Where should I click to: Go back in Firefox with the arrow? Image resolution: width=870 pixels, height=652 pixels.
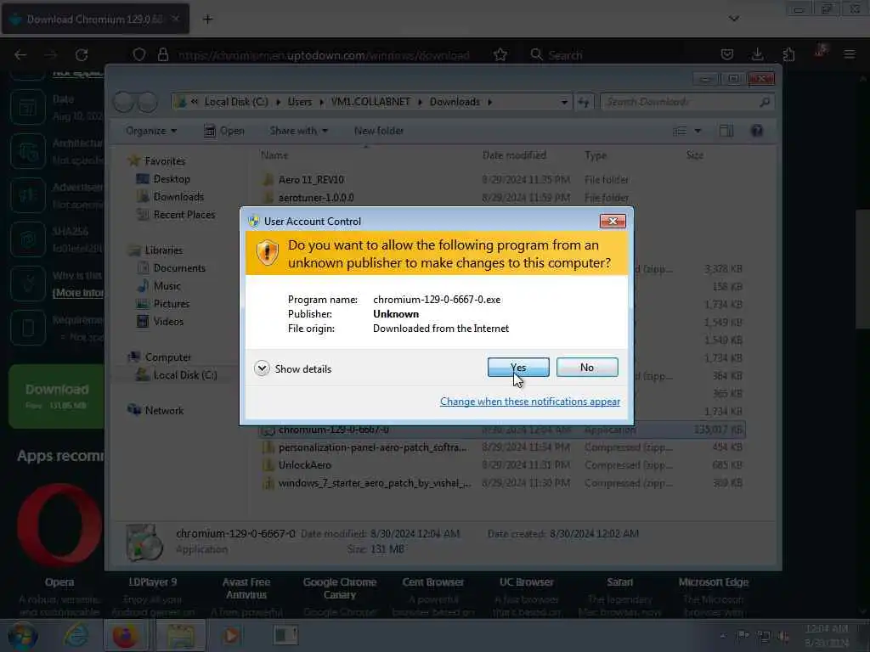tap(20, 55)
